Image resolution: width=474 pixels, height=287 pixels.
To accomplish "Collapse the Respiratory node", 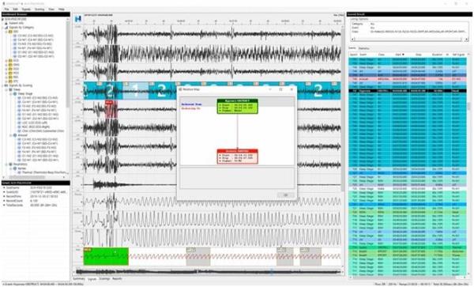I will coord(6,164).
